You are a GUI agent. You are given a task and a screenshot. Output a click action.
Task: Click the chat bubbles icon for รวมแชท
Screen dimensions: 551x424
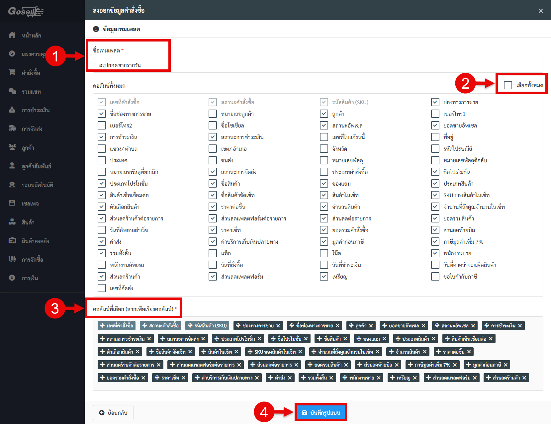(12, 91)
